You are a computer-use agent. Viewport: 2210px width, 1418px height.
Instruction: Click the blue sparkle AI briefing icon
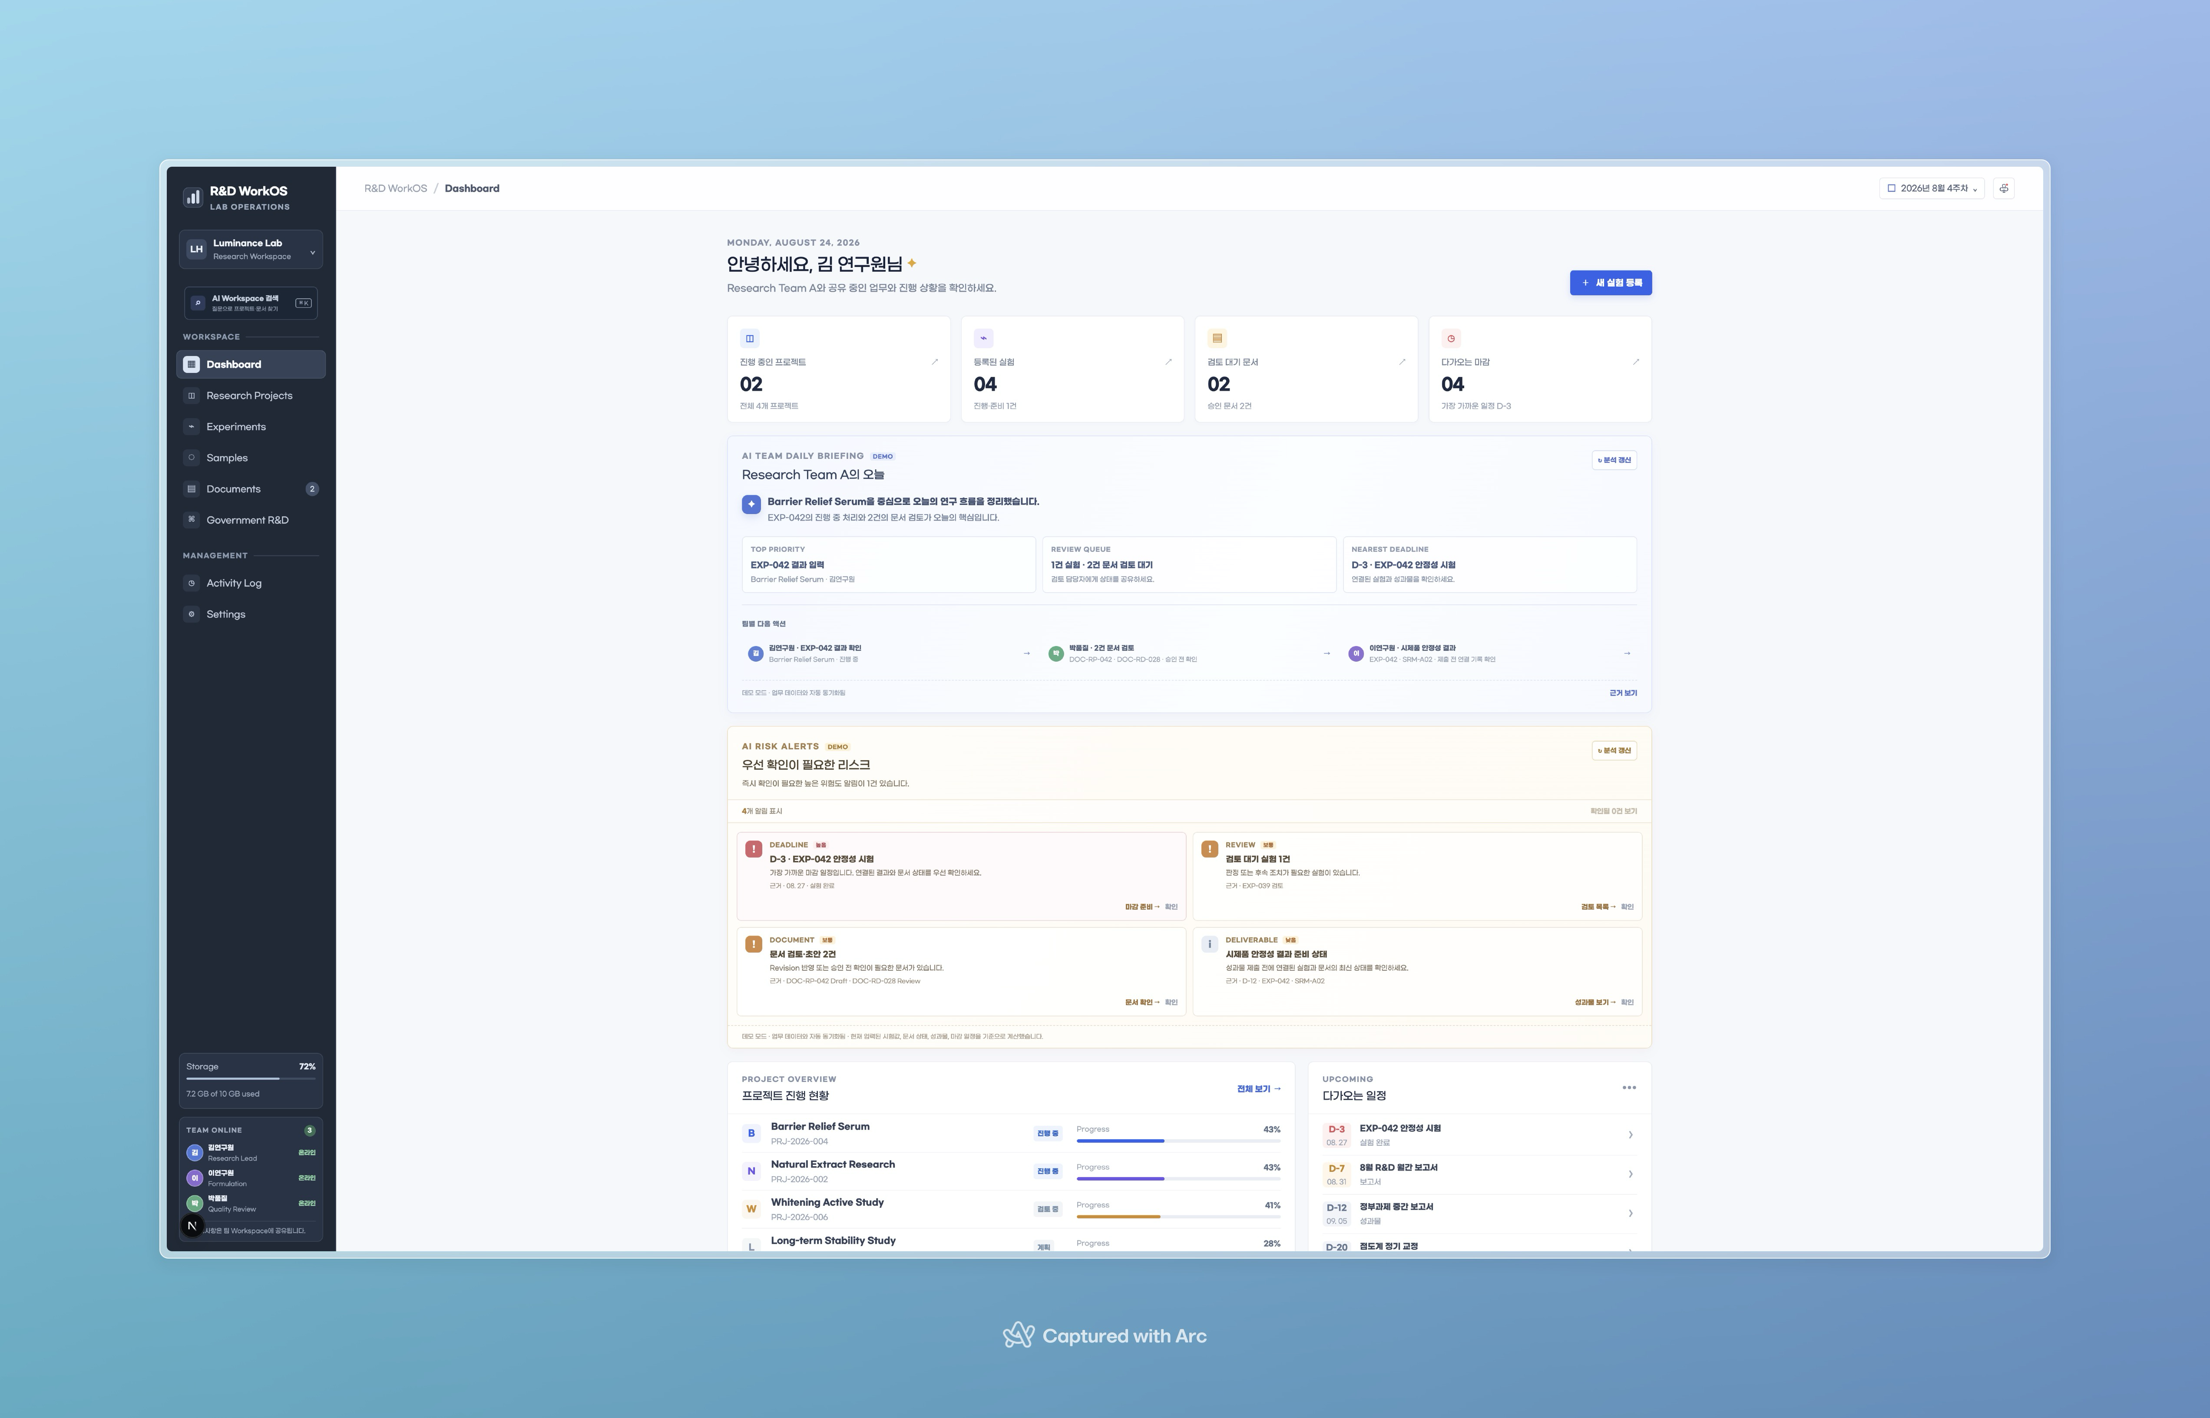point(752,505)
